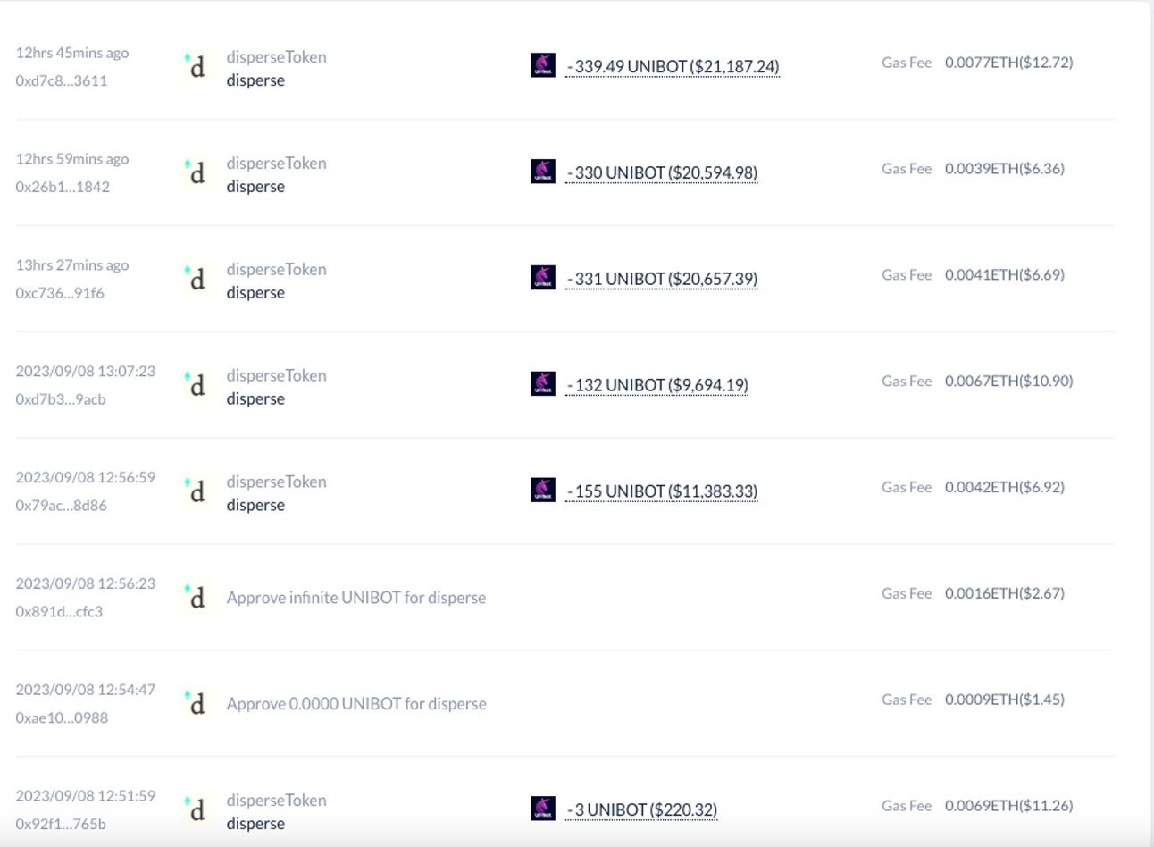Screen dimensions: 1154x847
Task: Click the 2023/09/08 13:07:23 timestamp
Action: [x=86, y=371]
